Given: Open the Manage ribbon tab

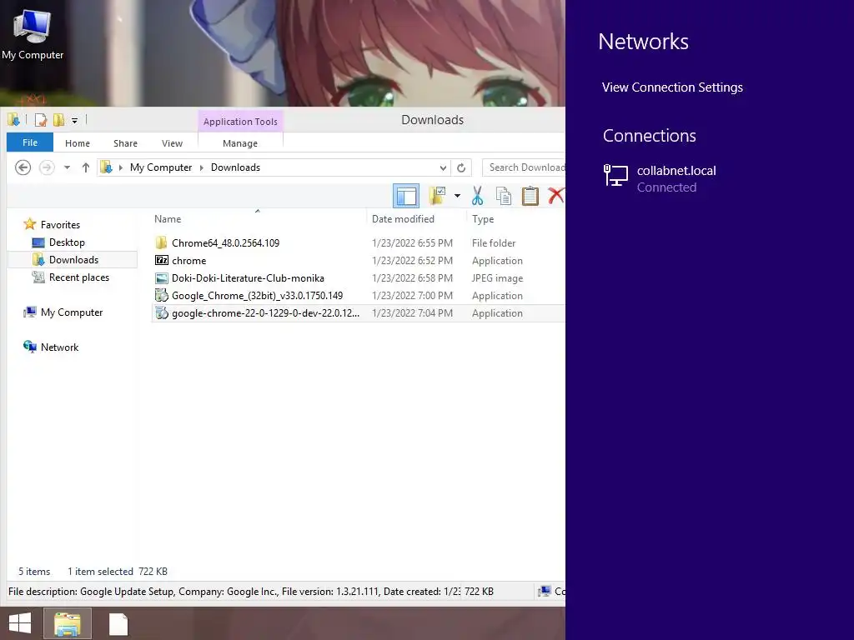Looking at the screenshot, I should pyautogui.click(x=240, y=143).
